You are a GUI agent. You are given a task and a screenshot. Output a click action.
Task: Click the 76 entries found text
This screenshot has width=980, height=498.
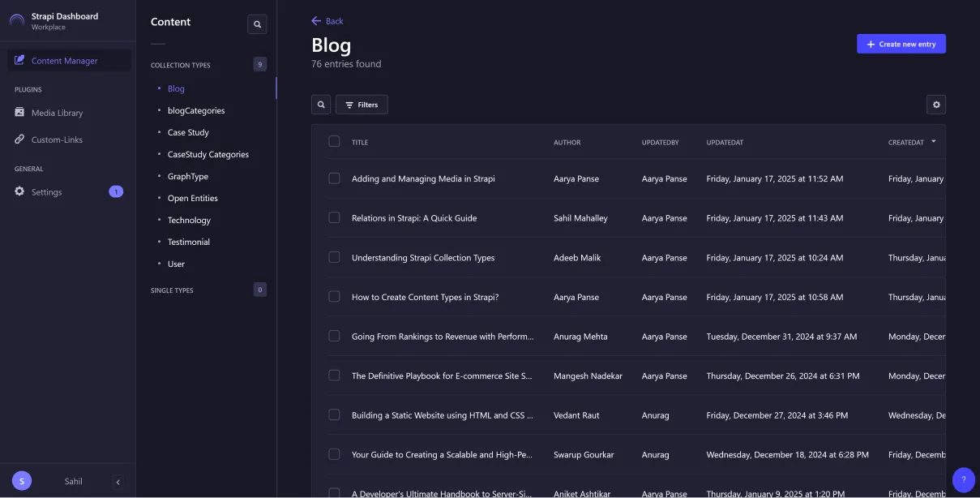(x=346, y=64)
